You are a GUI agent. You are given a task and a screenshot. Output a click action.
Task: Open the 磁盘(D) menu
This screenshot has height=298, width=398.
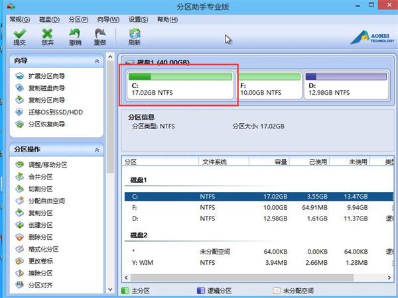pos(49,19)
